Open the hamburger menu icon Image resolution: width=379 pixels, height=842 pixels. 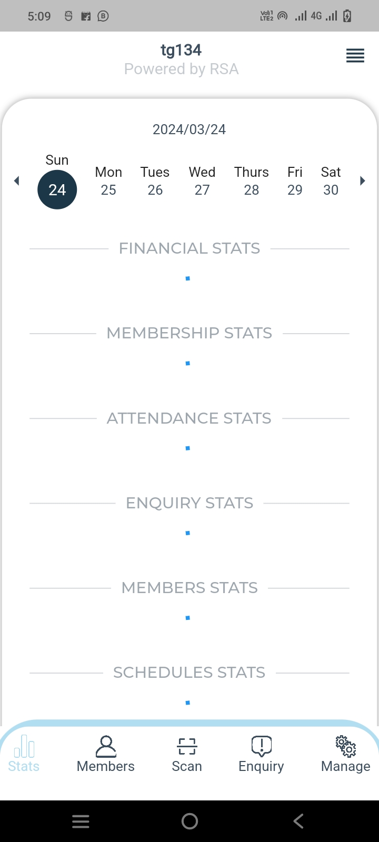(355, 55)
